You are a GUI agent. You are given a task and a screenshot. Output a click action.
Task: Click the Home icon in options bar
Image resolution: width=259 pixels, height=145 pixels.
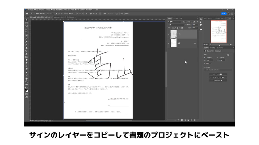(27, 14)
